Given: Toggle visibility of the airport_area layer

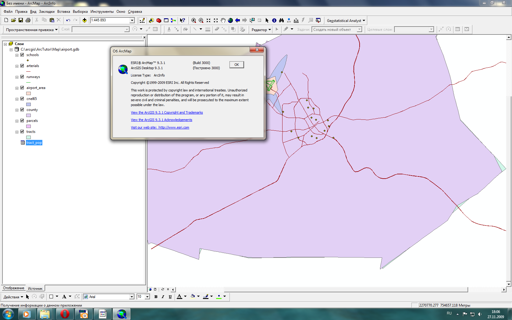Looking at the screenshot, I should (x=22, y=88).
